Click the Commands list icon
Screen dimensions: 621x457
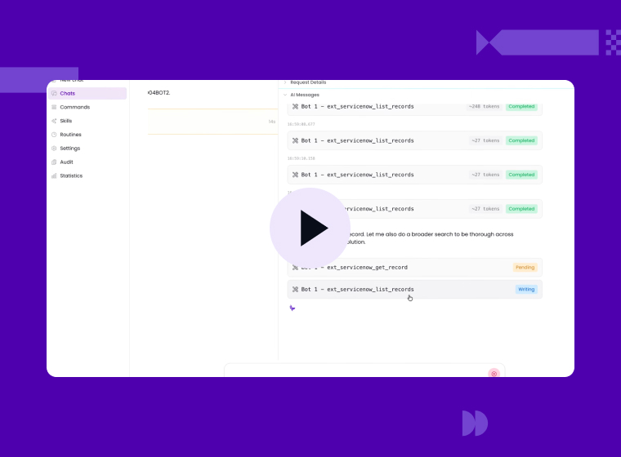tap(54, 107)
